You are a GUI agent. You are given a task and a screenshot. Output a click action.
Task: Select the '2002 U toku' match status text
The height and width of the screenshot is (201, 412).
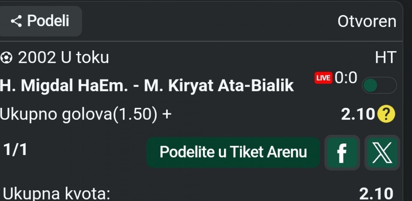63,58
